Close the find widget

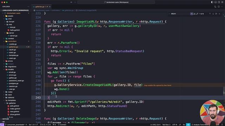[x=219, y=14]
